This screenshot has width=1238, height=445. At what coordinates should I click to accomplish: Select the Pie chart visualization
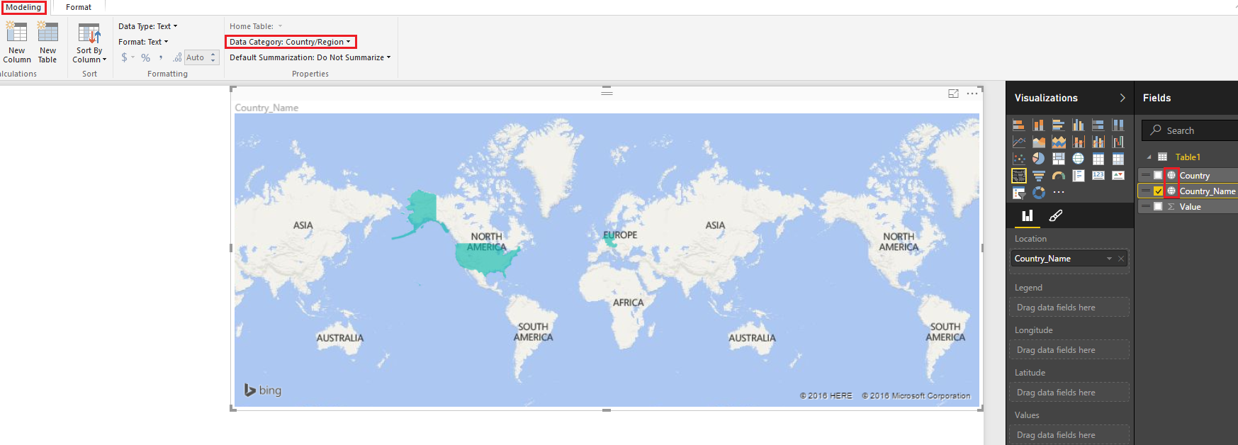pyautogui.click(x=1038, y=159)
